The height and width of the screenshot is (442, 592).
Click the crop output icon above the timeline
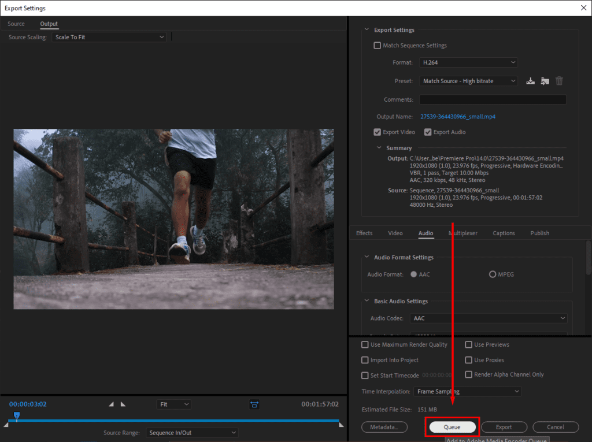tap(255, 404)
